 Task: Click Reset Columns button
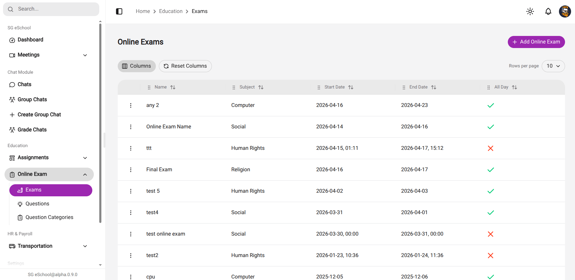tap(185, 66)
